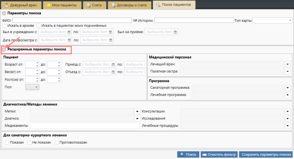This screenshot has height=159, width=294.
Task: Click 'Очистить фильтр' button
Action: (x=219, y=155)
